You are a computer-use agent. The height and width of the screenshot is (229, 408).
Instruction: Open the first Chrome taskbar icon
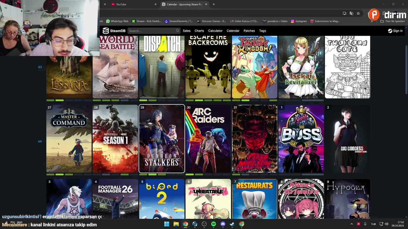click(x=186, y=224)
